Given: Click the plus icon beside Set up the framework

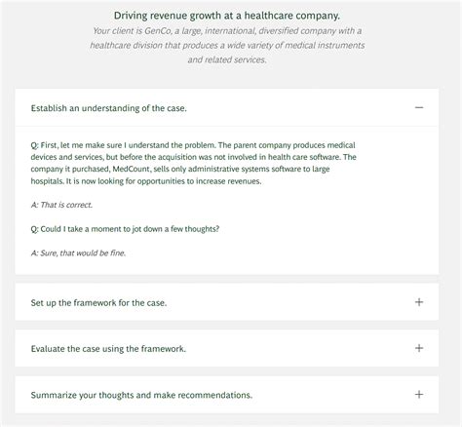Looking at the screenshot, I should [419, 302].
